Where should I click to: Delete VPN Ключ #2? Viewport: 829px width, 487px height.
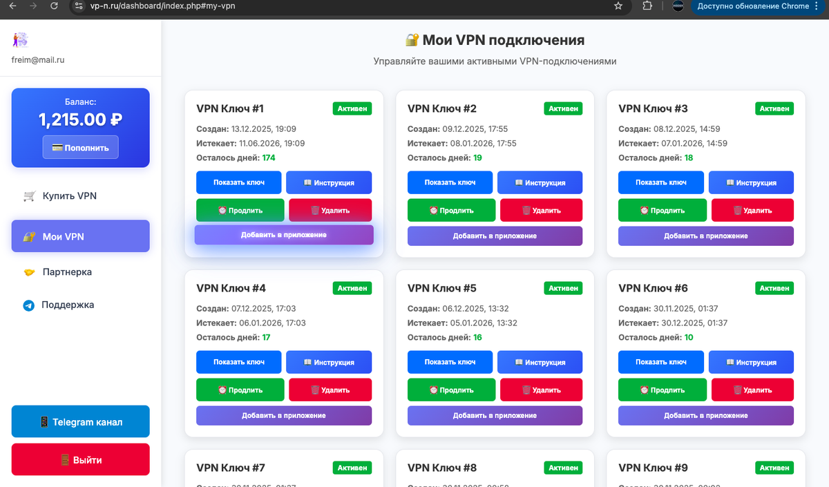pyautogui.click(x=542, y=210)
